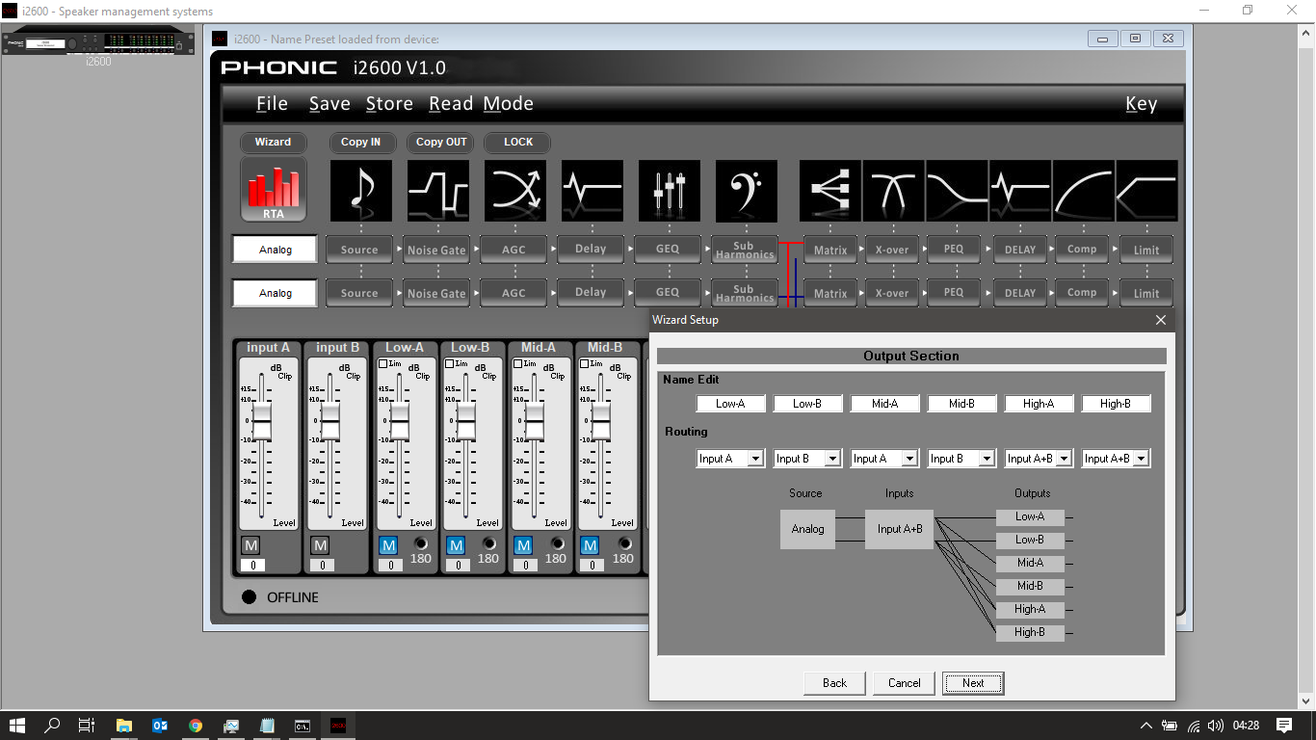Enable Lim checkbox on Mid-B channel
1316x740 pixels.
pos(585,364)
